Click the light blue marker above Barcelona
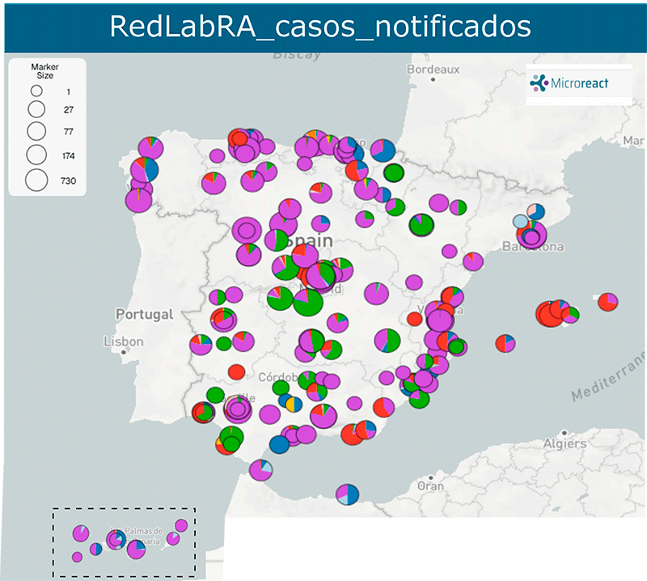 (x=521, y=221)
